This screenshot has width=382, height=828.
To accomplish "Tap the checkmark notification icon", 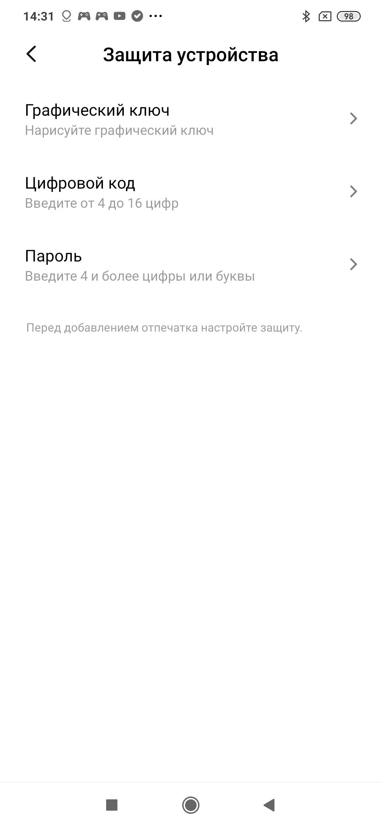I will pos(137,16).
